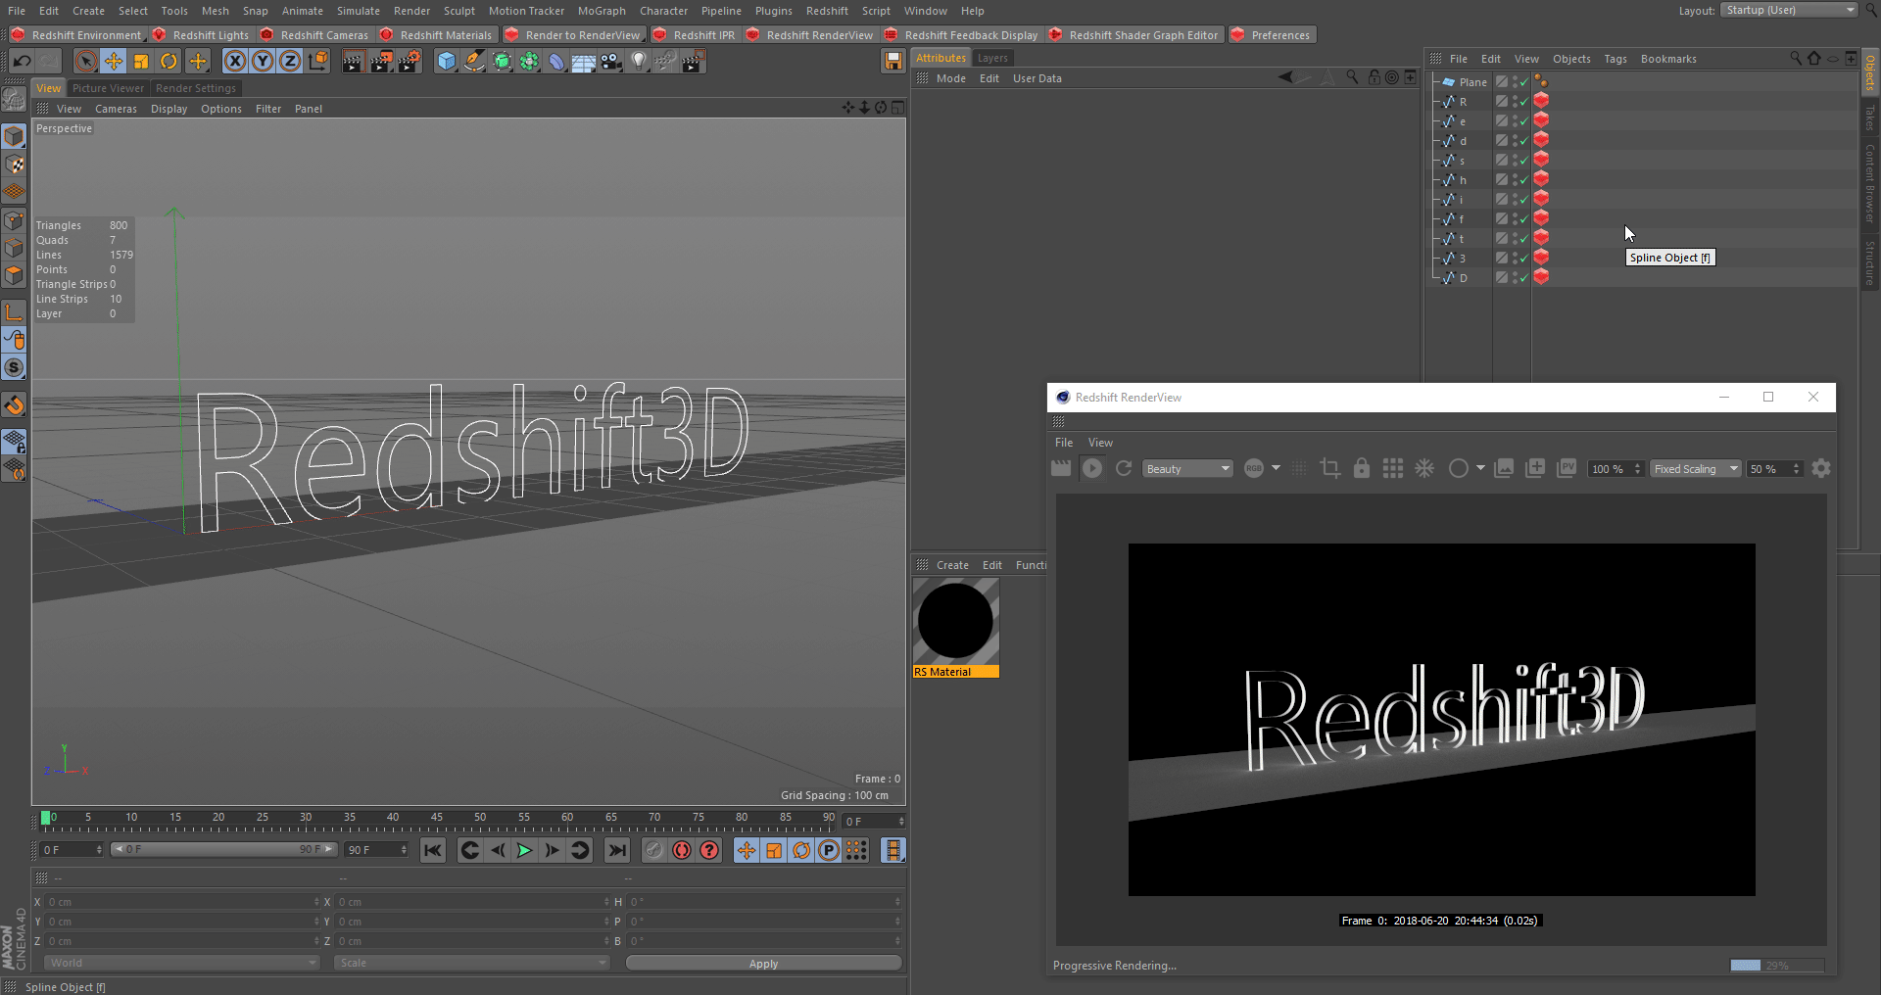Screen dimensions: 1881x995
Task: Switch to the Picture Viewer tab
Action: [x=108, y=88]
